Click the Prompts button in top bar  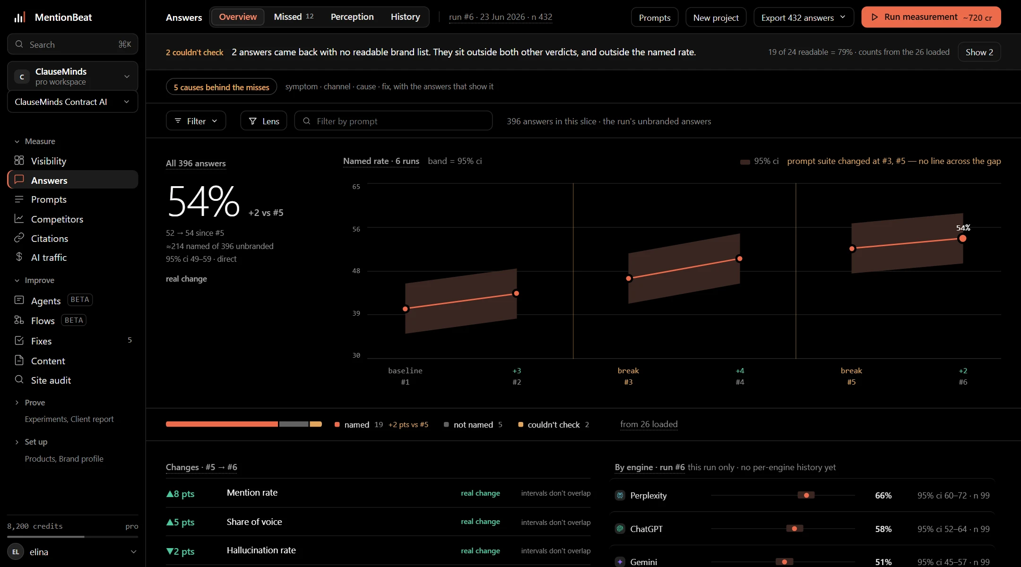655,17
